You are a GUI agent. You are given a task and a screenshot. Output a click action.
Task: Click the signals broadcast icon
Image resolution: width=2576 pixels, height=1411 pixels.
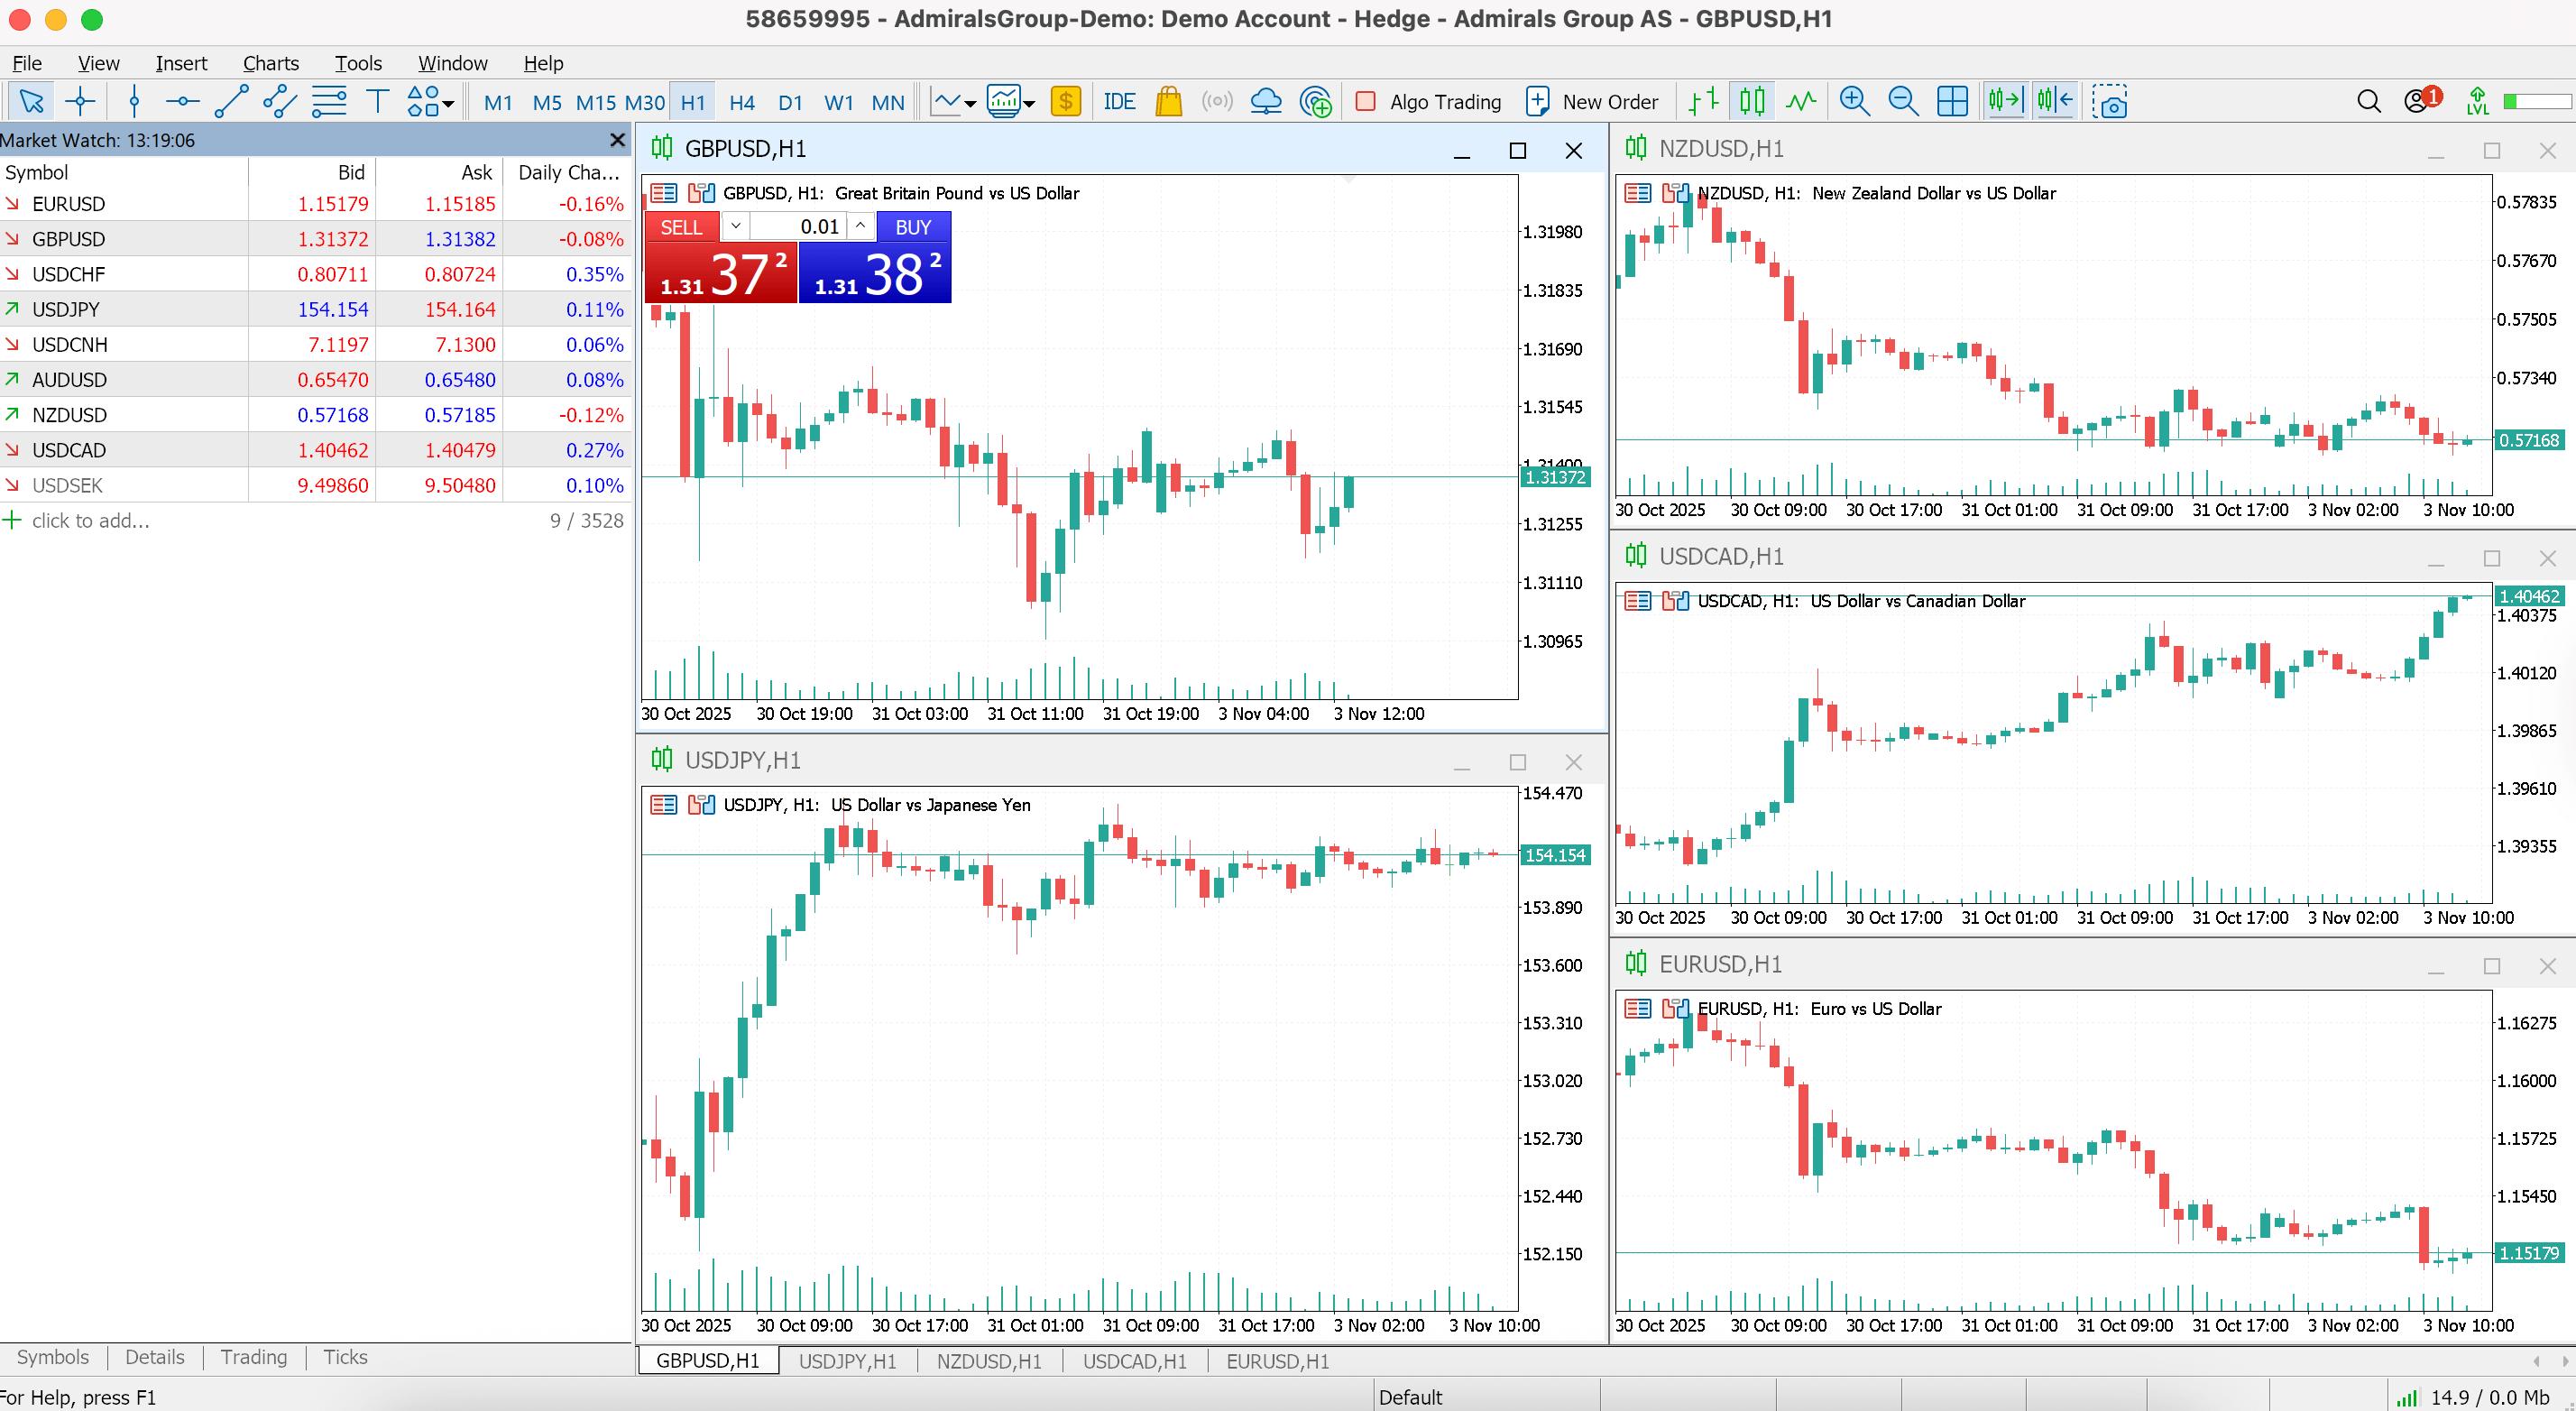[1217, 101]
